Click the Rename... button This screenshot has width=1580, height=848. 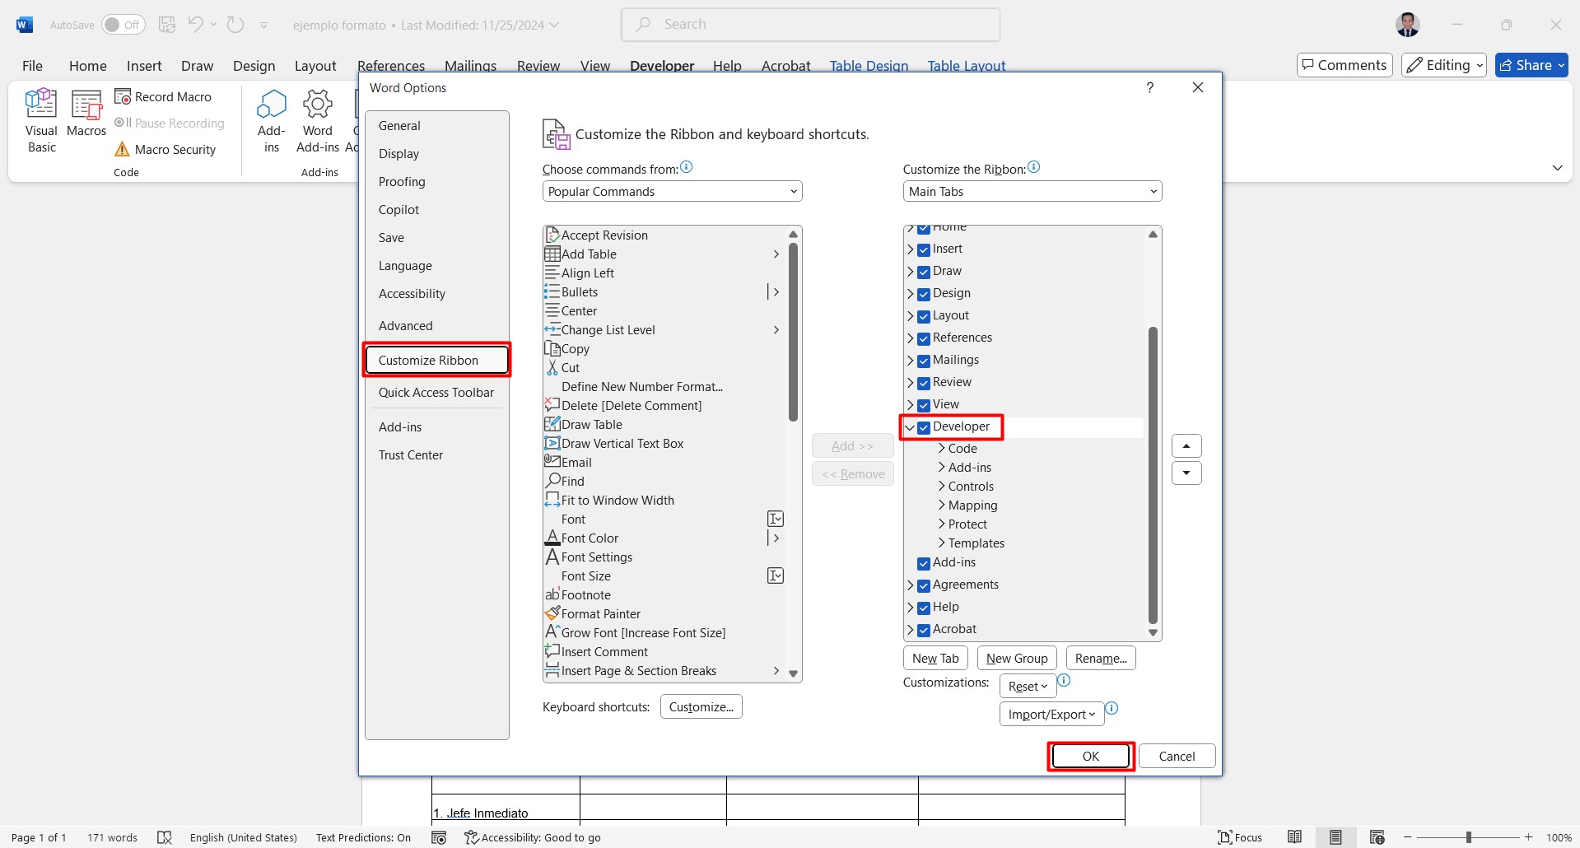pyautogui.click(x=1101, y=658)
